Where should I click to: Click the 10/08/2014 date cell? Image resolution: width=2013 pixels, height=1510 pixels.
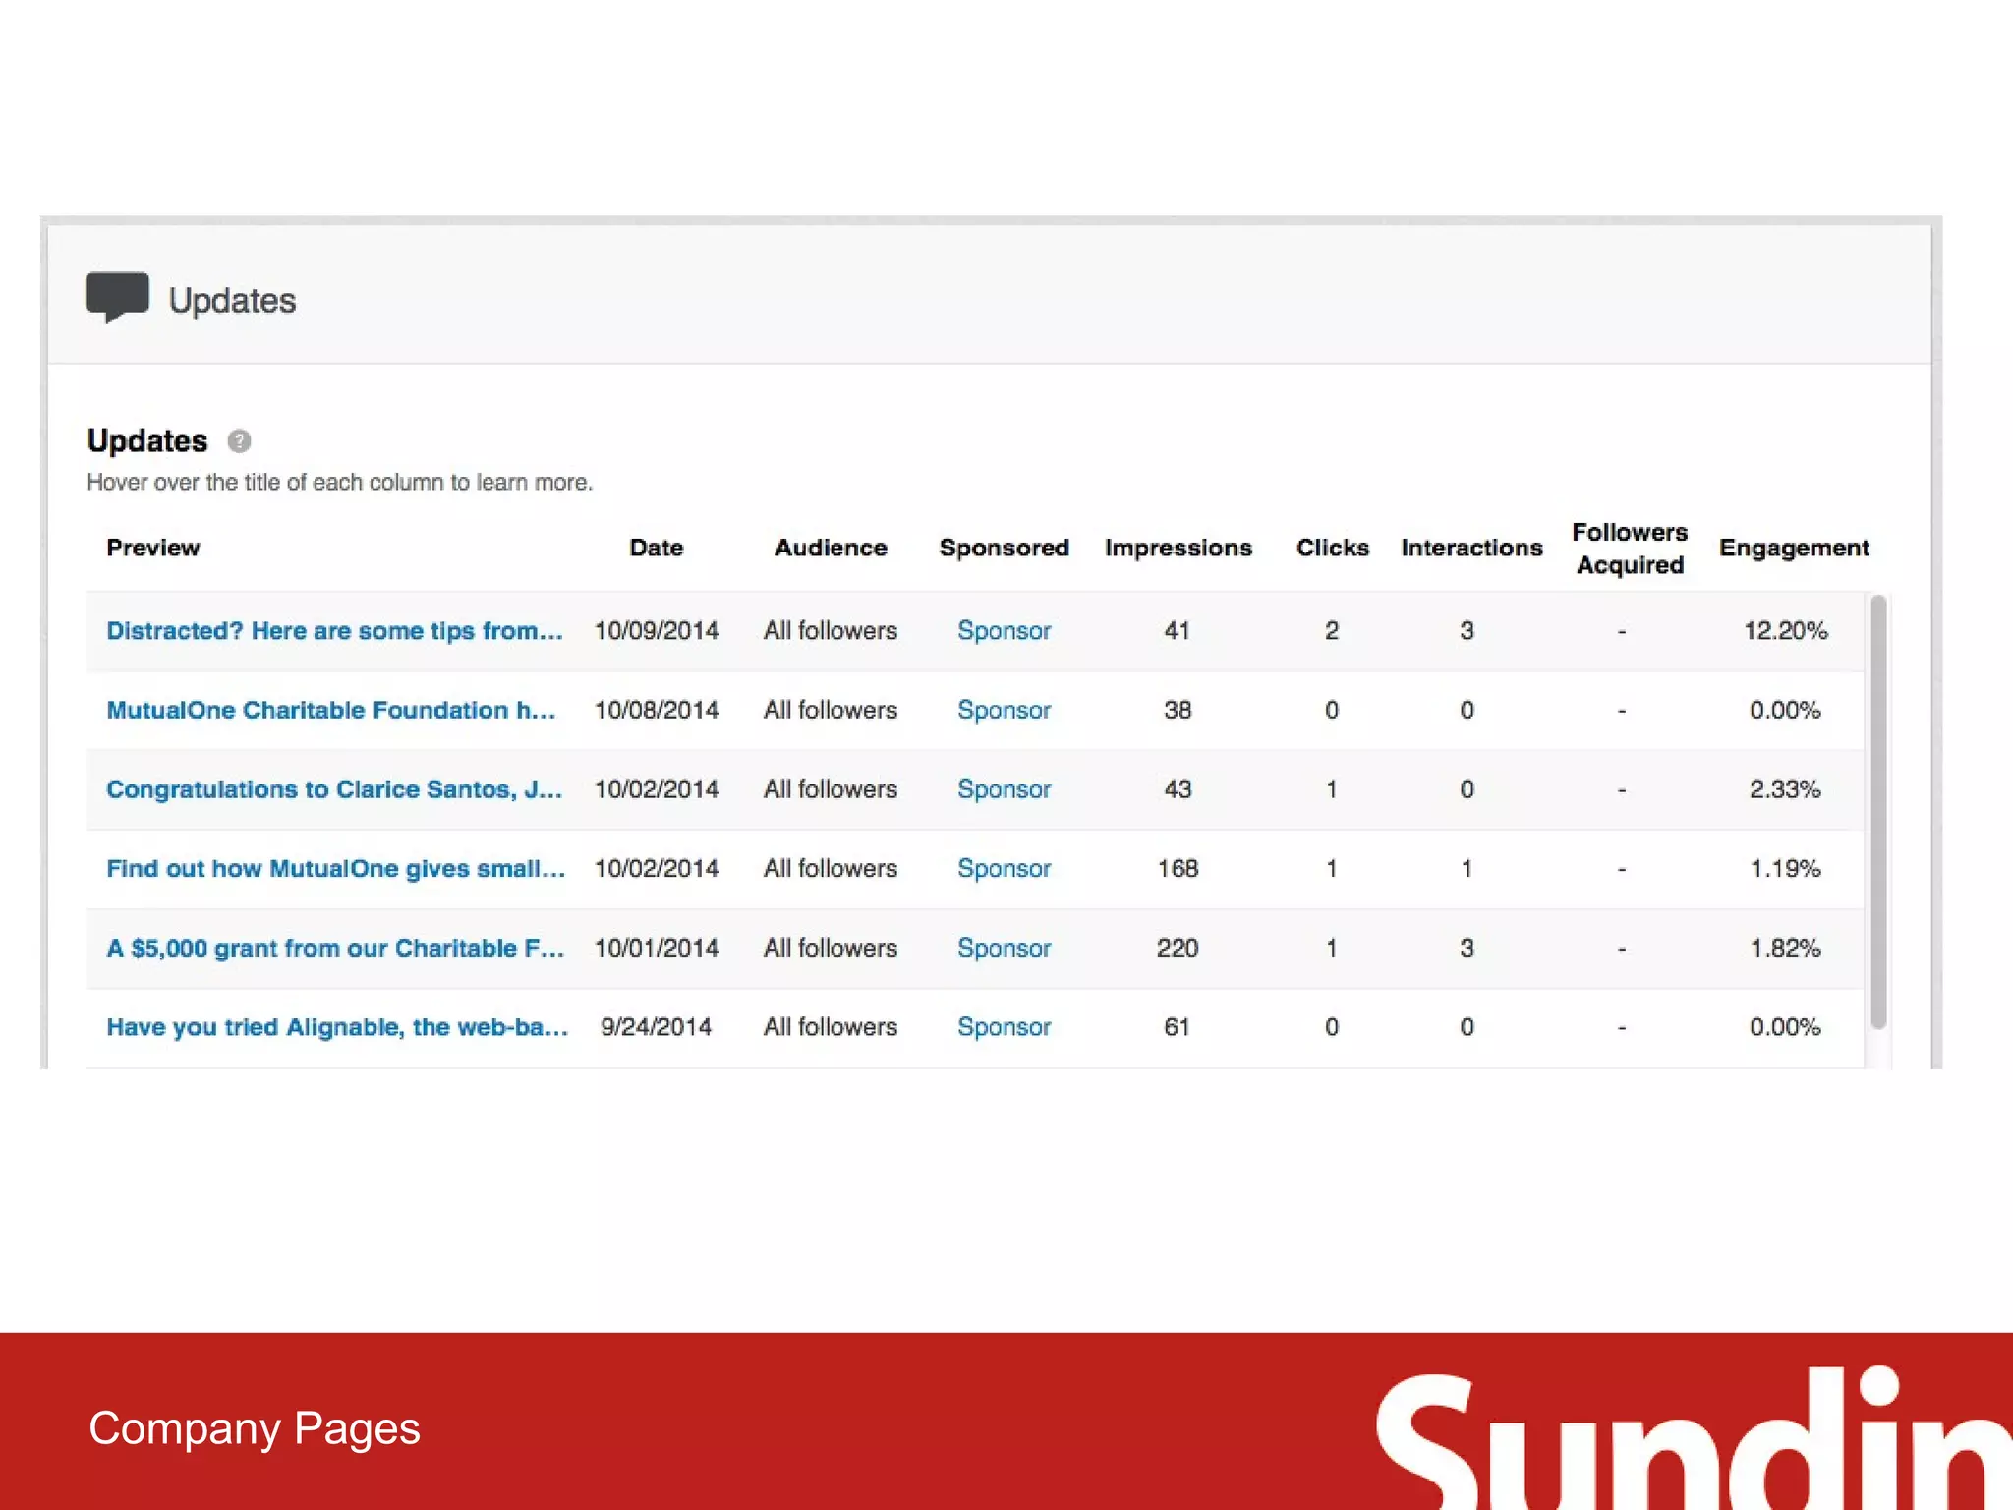(x=657, y=710)
